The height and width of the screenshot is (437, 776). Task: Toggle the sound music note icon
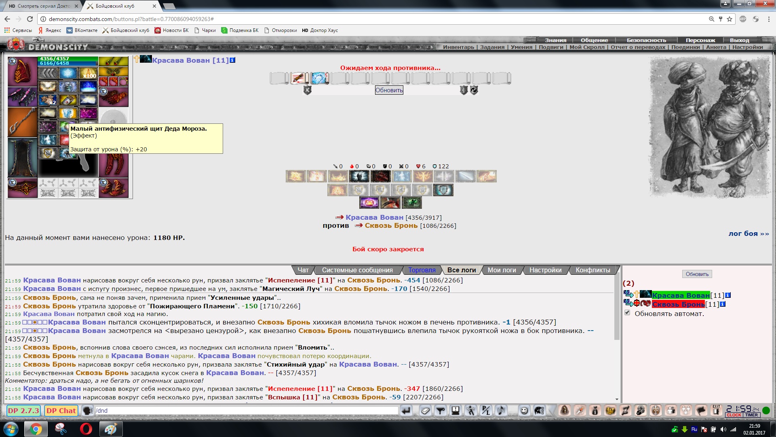click(501, 411)
